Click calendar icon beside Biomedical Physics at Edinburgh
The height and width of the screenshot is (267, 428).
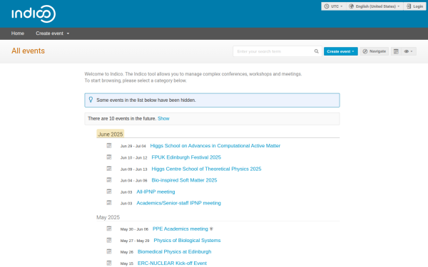[109, 251]
